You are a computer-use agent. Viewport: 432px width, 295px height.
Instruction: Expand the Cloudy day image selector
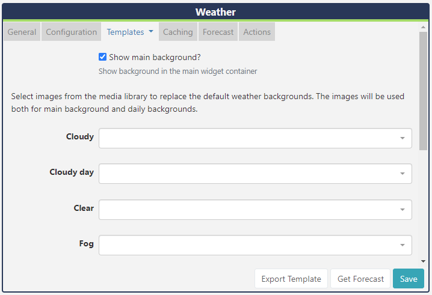point(255,174)
